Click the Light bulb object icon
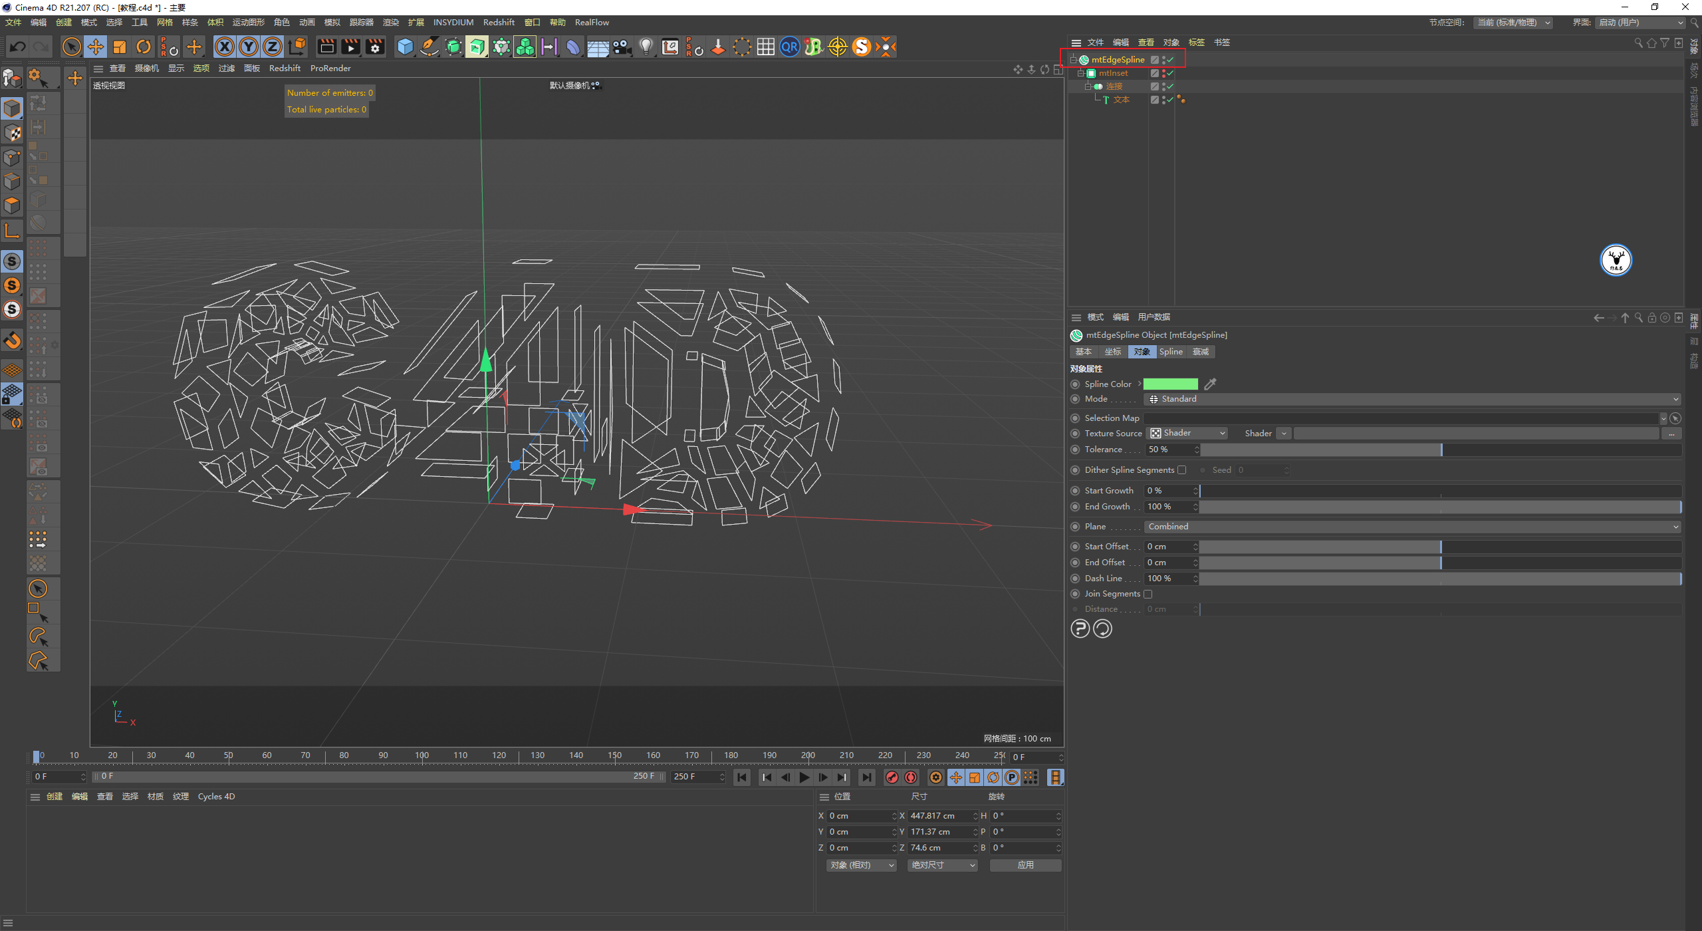Screen dimensions: 1702x931 click(646, 47)
